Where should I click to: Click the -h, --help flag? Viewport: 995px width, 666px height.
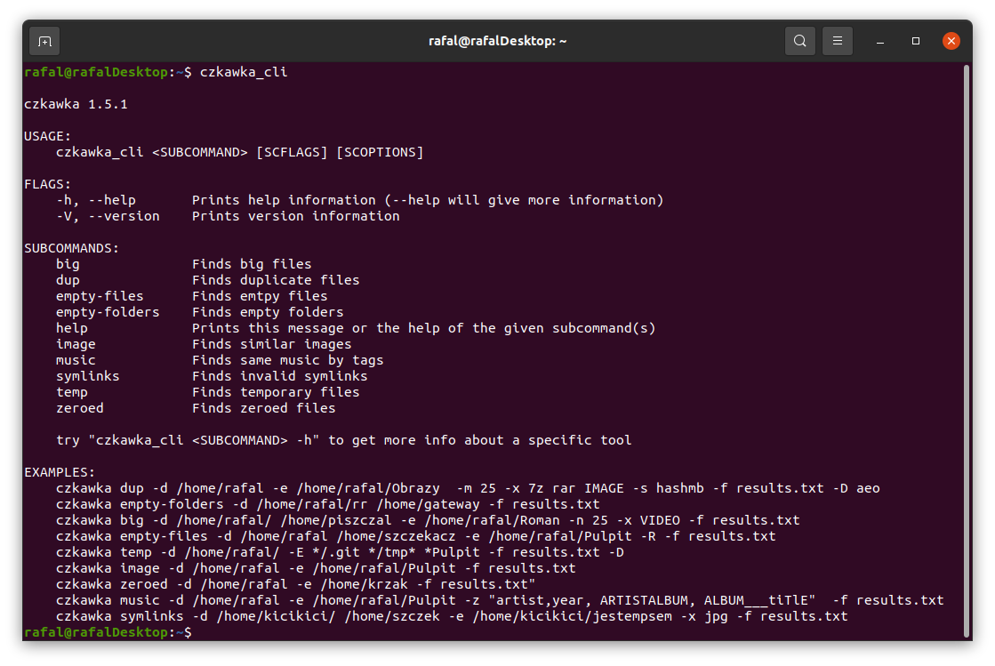tap(96, 200)
